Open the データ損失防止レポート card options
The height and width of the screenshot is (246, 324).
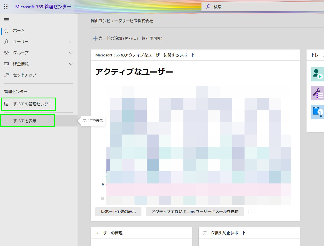tap(294, 233)
